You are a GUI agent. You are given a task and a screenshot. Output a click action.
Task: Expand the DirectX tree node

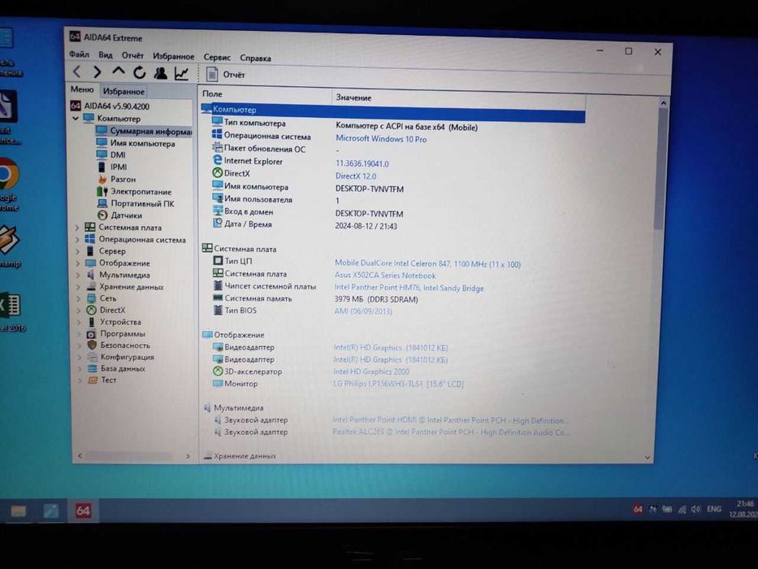tap(80, 311)
